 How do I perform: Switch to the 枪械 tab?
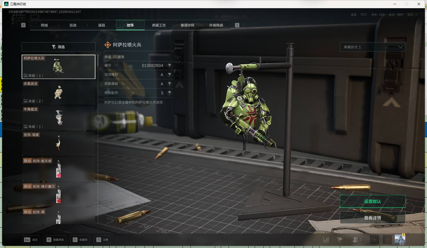tap(44, 25)
